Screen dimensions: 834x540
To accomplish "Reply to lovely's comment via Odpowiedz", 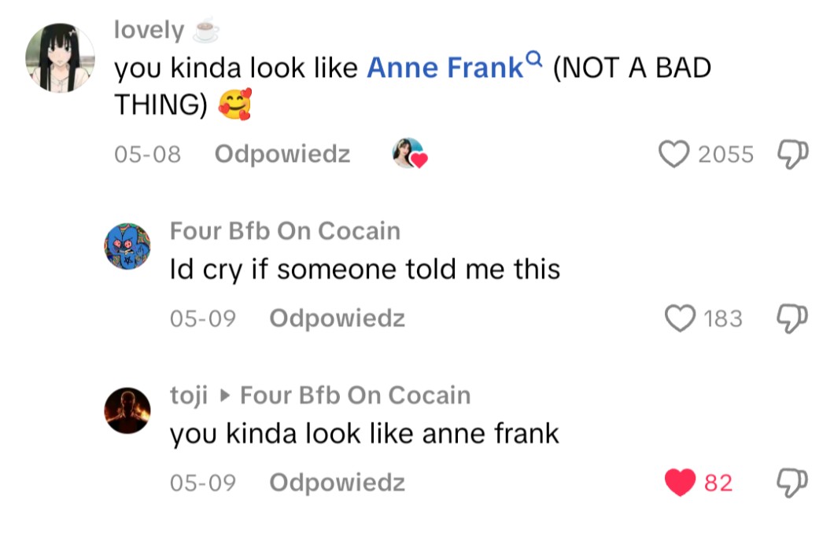I will click(x=282, y=154).
